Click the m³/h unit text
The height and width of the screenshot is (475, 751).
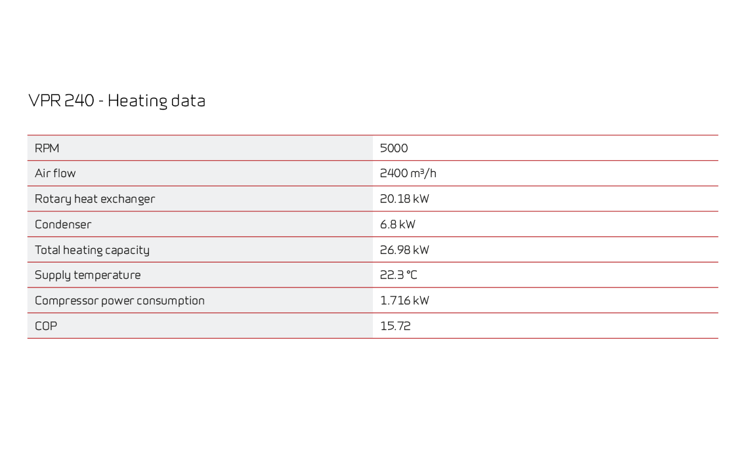coord(424,174)
